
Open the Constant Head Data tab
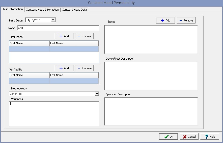pos(74,10)
